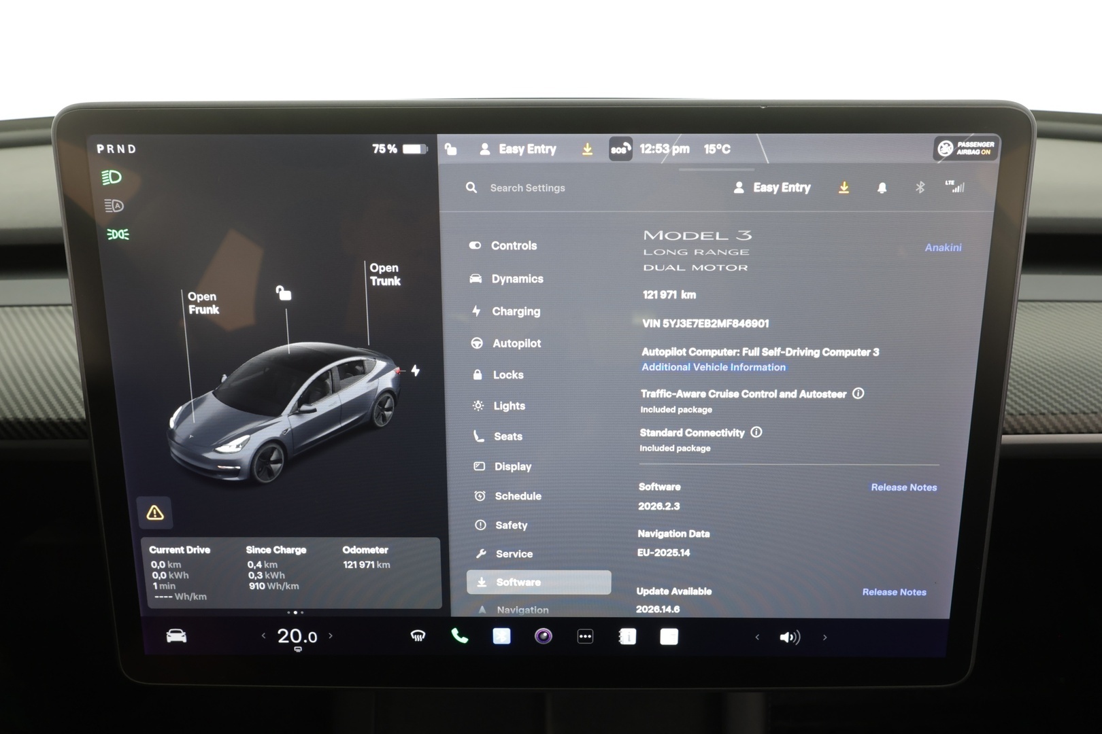
Task: Open the Lights settings
Action: [x=499, y=406]
